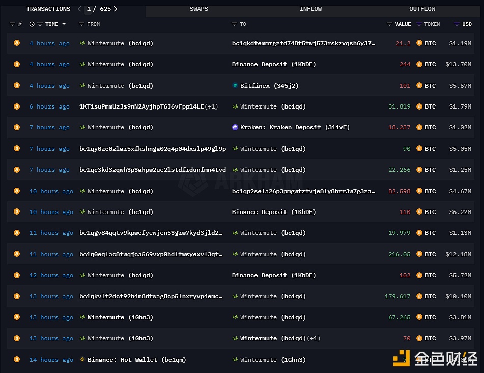Click Wintermute icon on 67.265 row FROM
Viewport: 484px width, 373px height.
point(82,317)
